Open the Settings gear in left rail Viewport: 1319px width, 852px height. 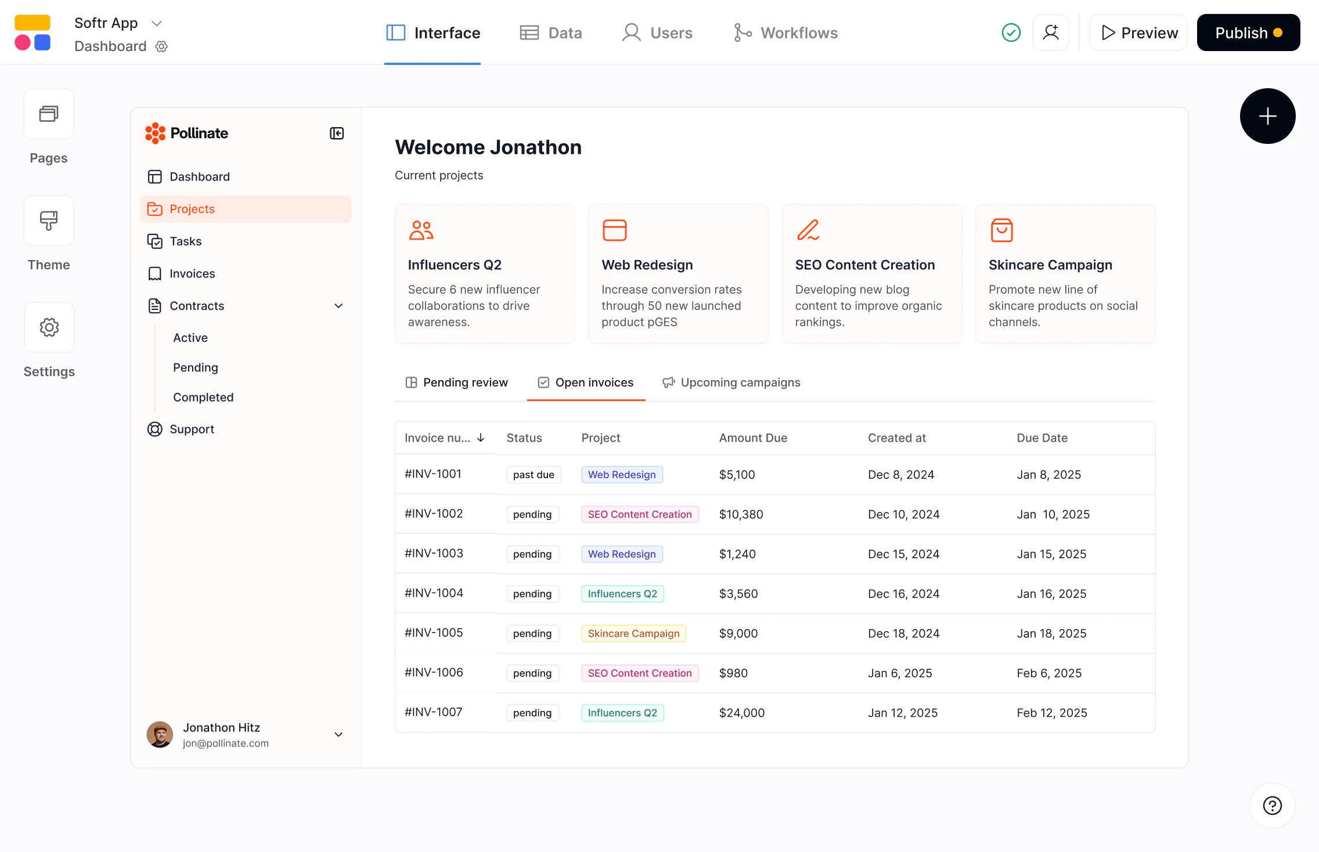[x=49, y=327]
